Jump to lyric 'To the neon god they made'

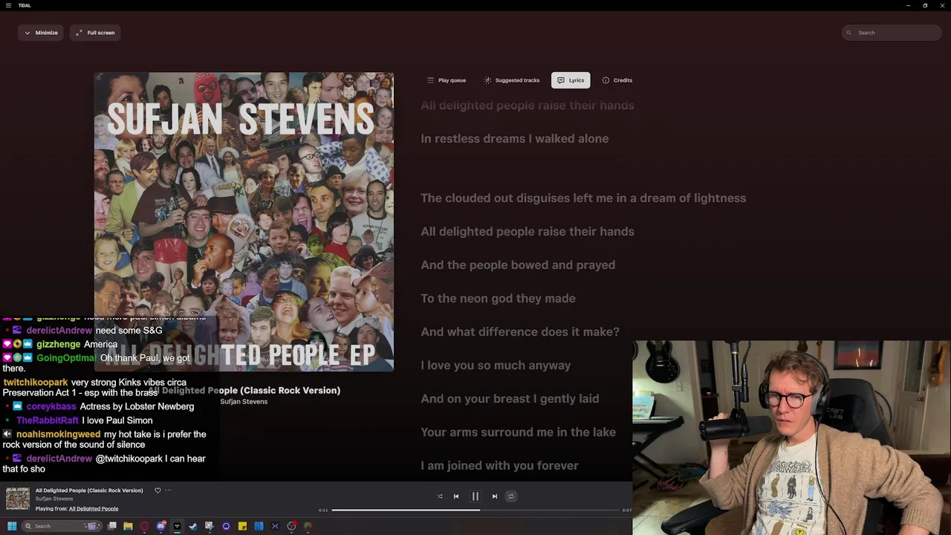click(498, 298)
